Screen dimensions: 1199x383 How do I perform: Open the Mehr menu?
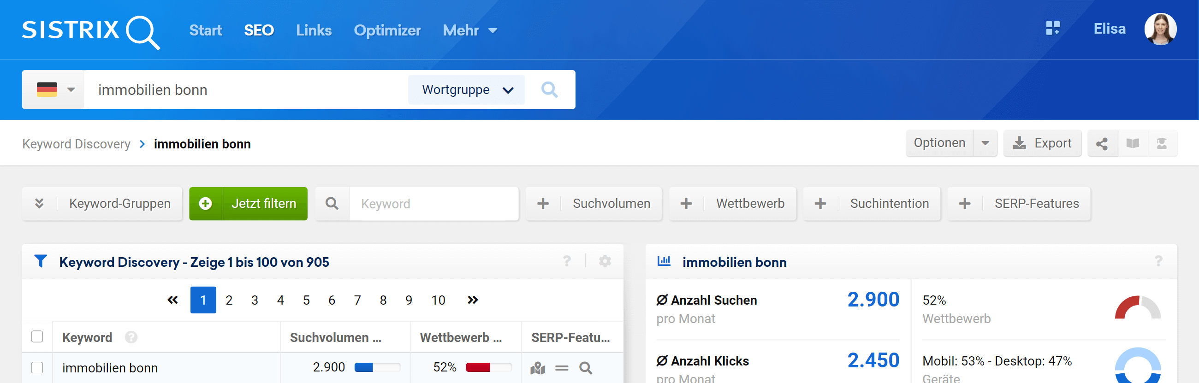tap(469, 30)
